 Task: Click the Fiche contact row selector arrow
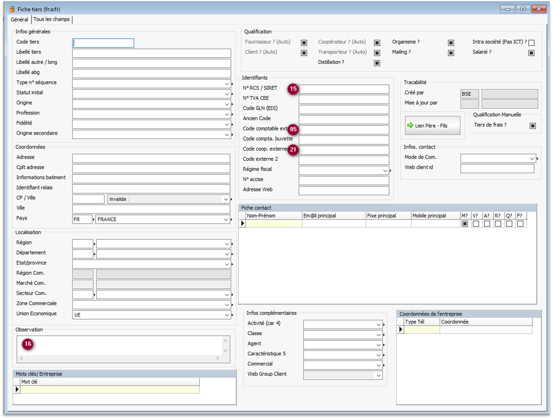click(x=242, y=224)
